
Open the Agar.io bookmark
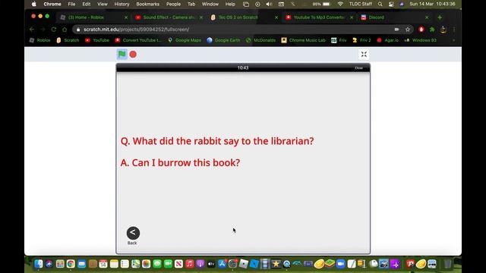(388, 40)
